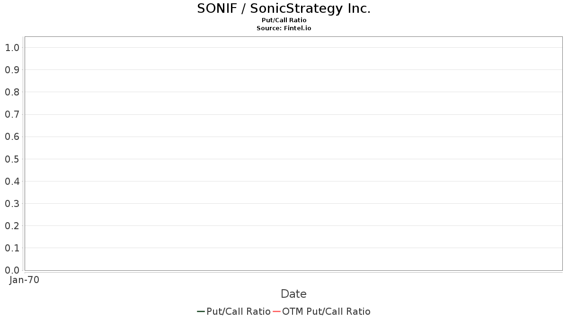Click the 0.5 y-axis tick label
The image size is (568, 319).
[x=12, y=159]
